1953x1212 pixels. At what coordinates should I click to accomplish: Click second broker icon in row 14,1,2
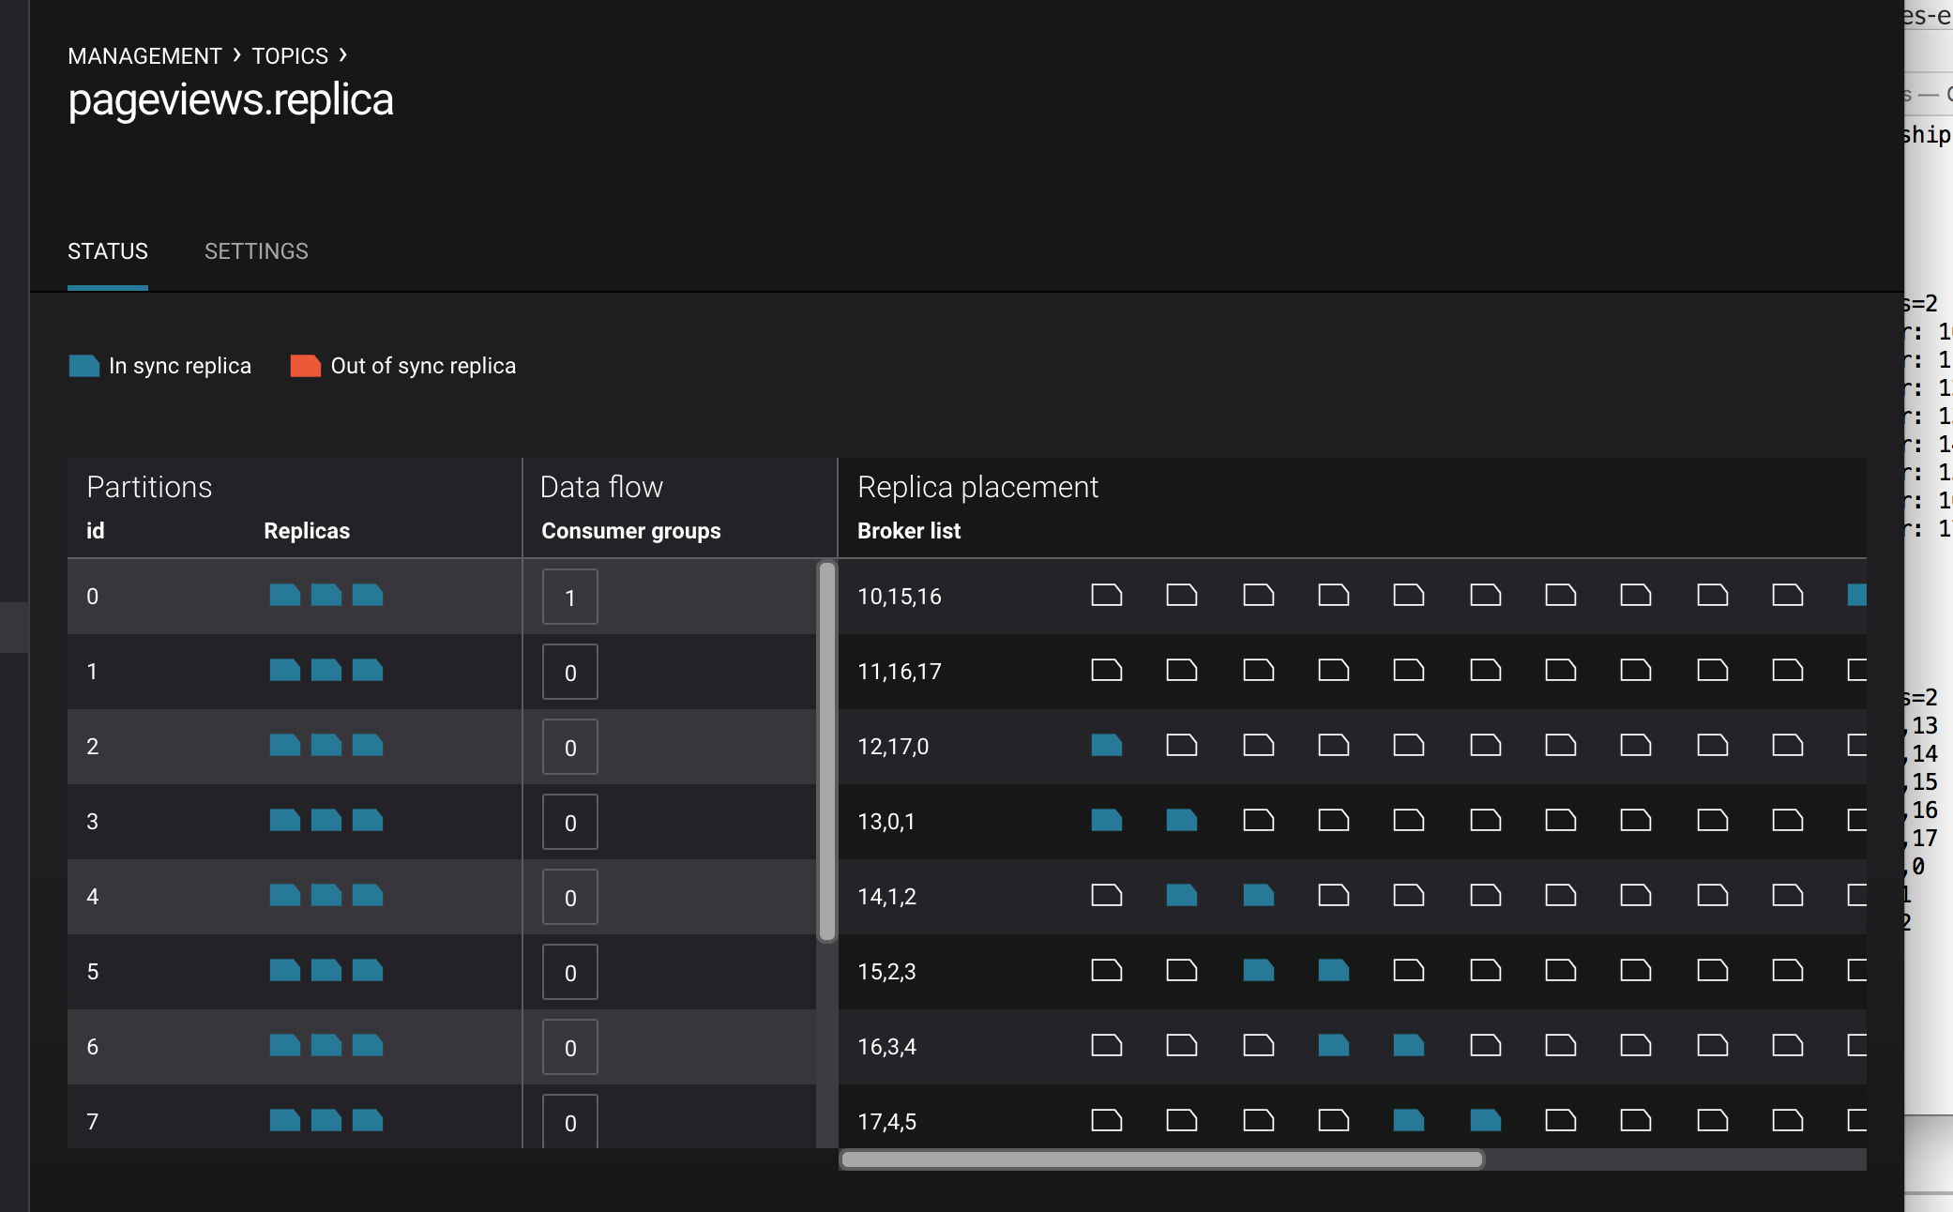click(x=1182, y=895)
